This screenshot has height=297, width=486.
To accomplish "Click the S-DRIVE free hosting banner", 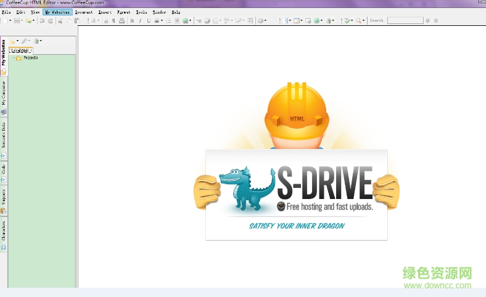I will pos(296,194).
